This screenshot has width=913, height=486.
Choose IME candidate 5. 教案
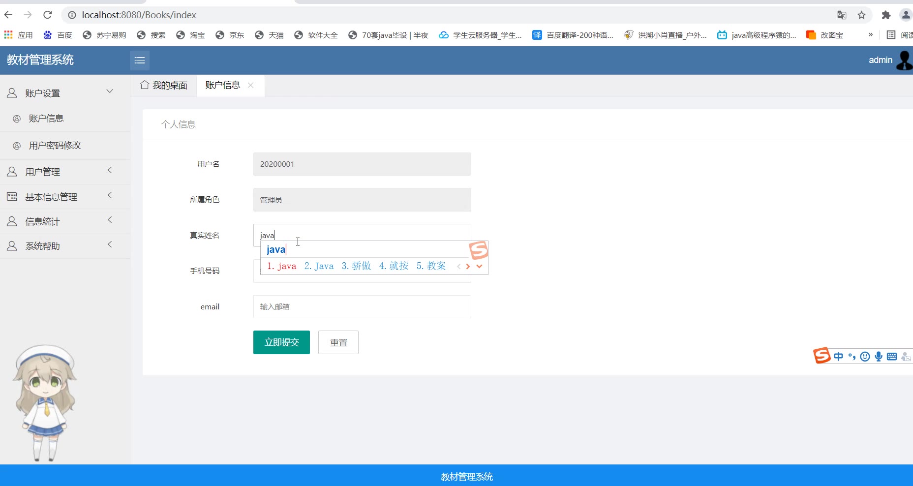click(x=431, y=266)
